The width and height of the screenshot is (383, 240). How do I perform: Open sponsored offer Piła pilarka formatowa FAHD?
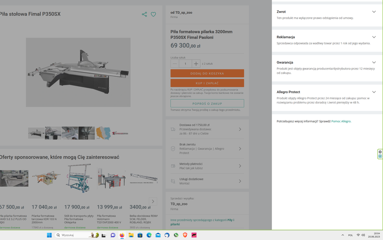(14, 197)
